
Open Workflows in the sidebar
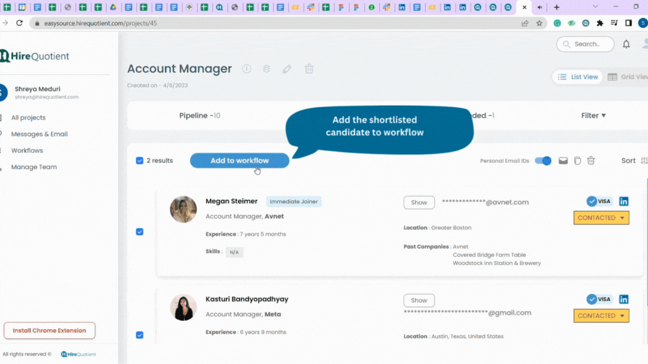(27, 151)
